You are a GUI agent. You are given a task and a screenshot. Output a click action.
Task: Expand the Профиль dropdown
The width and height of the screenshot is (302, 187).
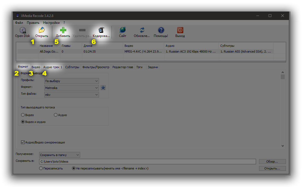pyautogui.click(x=71, y=81)
